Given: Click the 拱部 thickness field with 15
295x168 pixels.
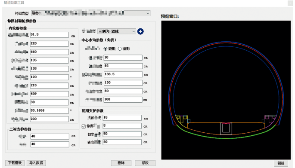Looking at the screenshot, I should [122, 118].
